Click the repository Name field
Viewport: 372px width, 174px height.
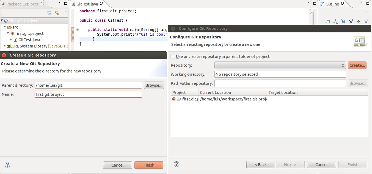pos(88,94)
